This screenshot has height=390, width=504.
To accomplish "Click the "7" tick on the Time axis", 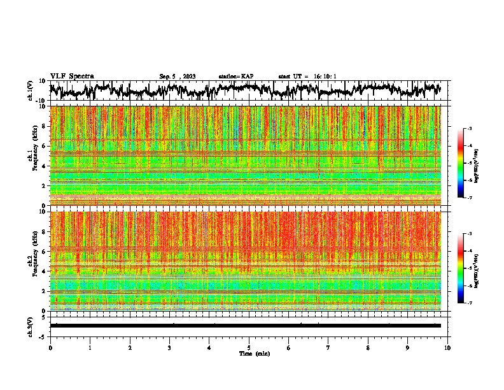I will [328, 348].
